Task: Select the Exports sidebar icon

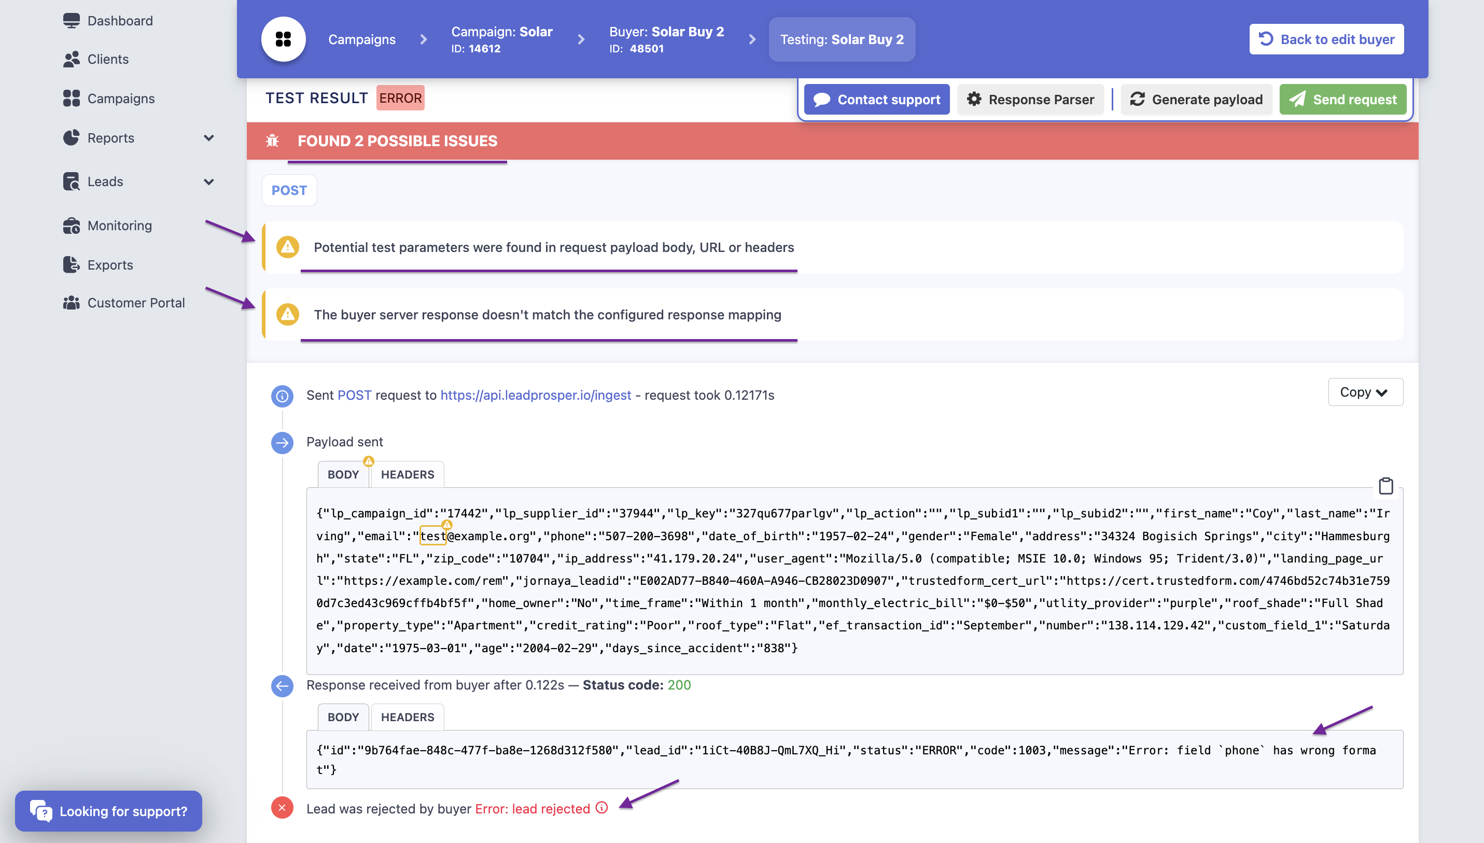Action: click(x=72, y=264)
